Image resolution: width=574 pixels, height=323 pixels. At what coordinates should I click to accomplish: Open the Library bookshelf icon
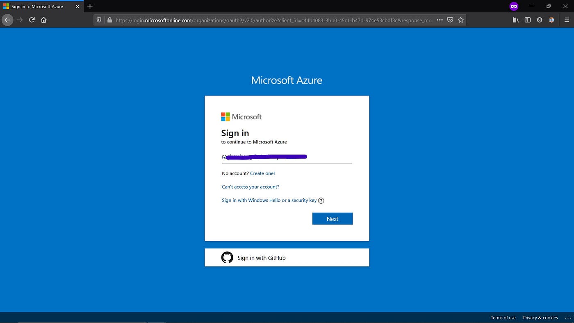coord(516,20)
